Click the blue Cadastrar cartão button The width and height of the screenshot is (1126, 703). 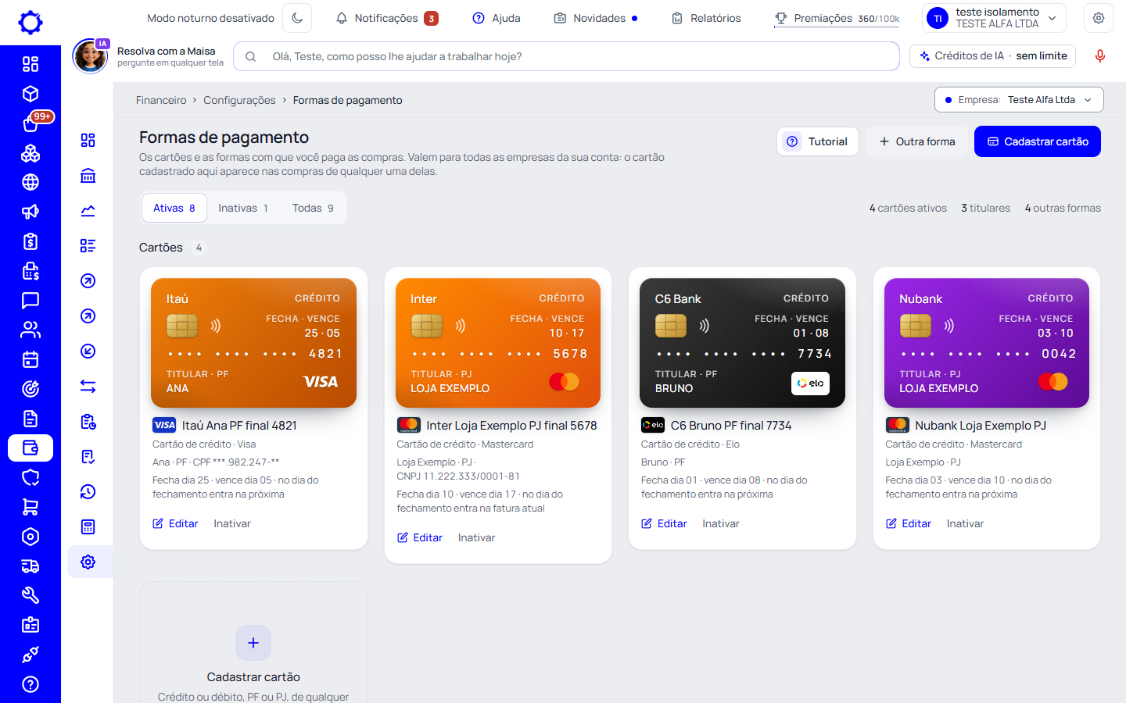1038,141
